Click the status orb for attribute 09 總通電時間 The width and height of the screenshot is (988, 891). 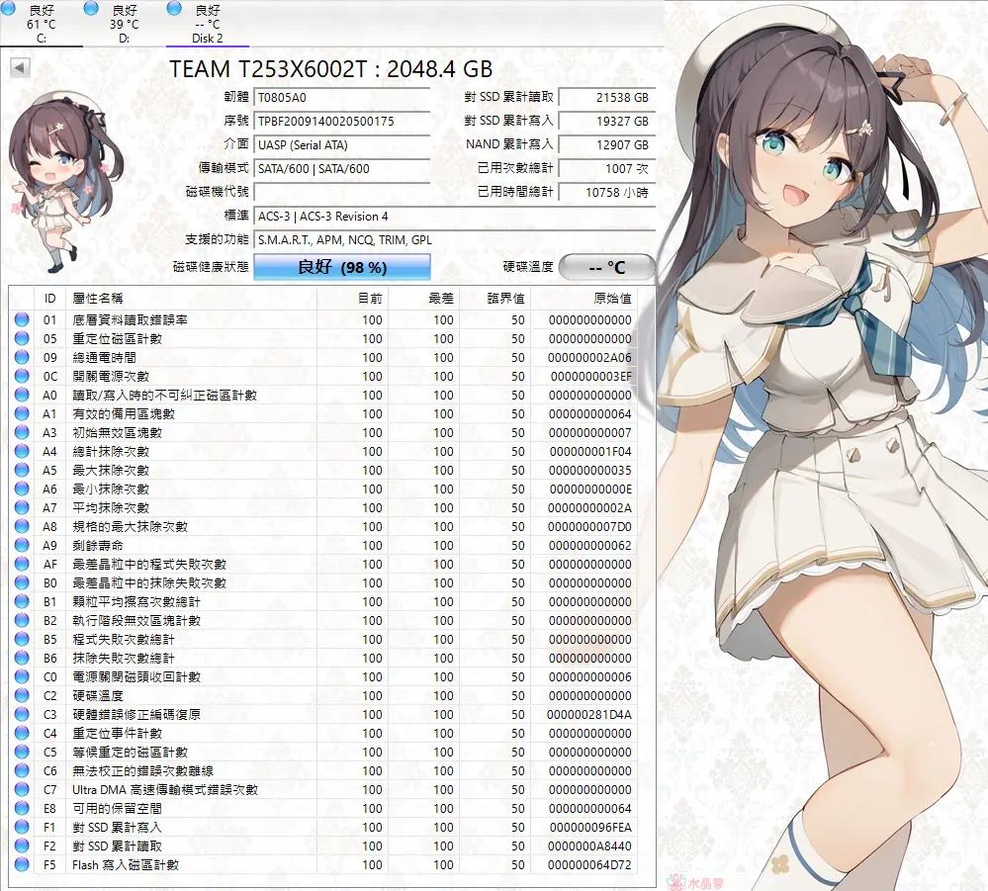click(x=22, y=358)
